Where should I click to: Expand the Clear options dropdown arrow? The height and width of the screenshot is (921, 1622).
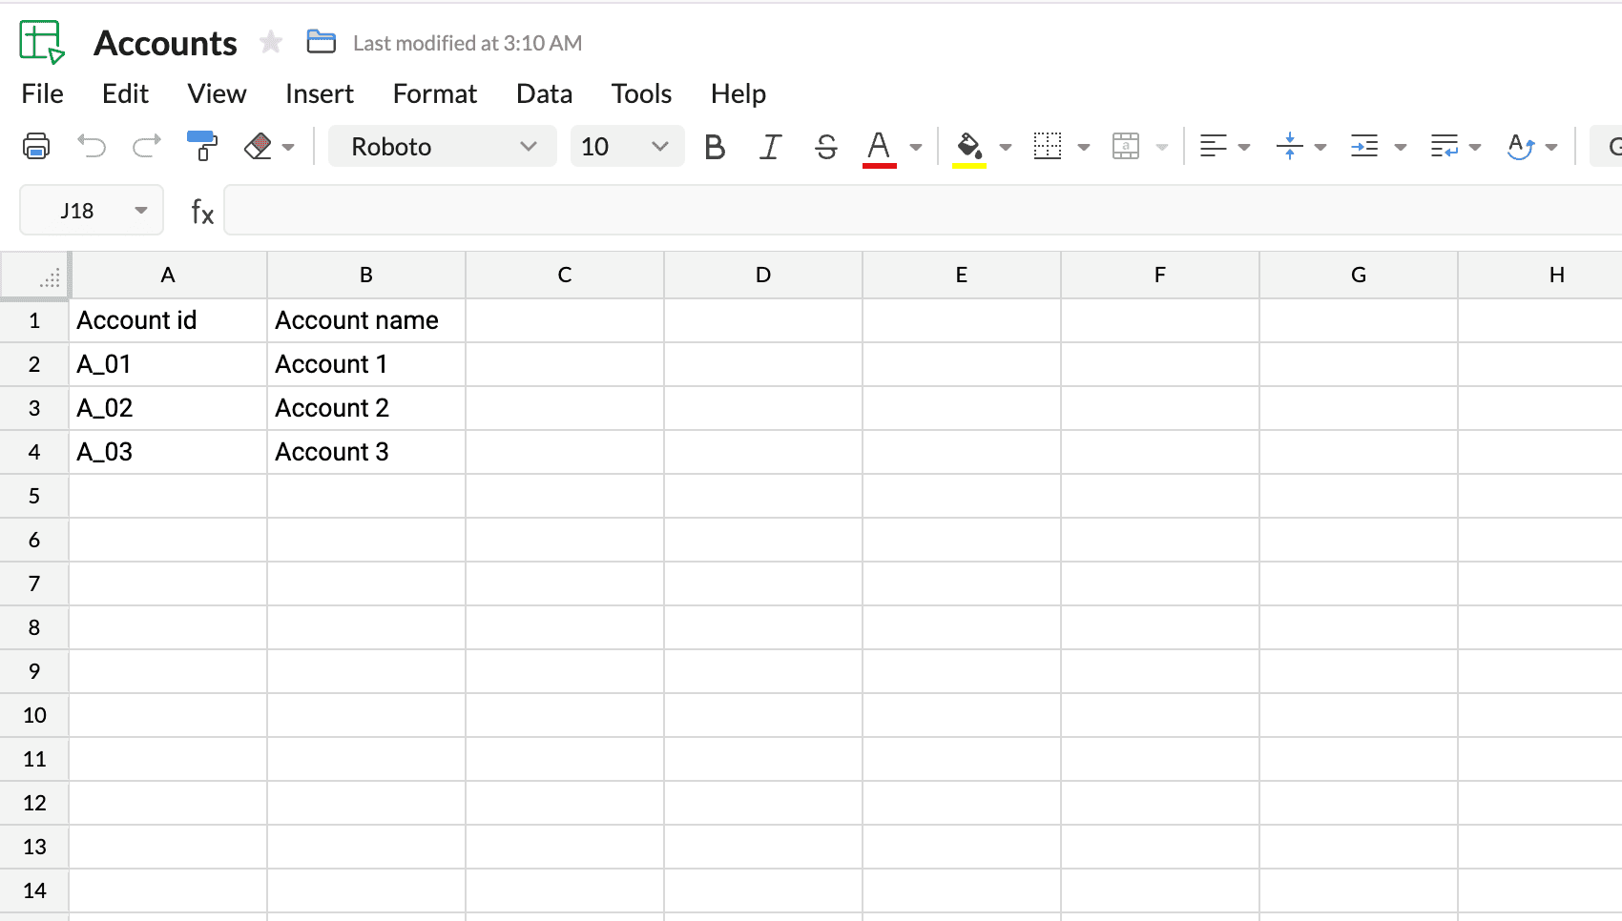pos(288,148)
